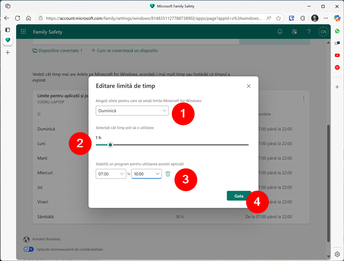
Task: Open workspaces icon in title bar
Action: [x=8, y=6]
